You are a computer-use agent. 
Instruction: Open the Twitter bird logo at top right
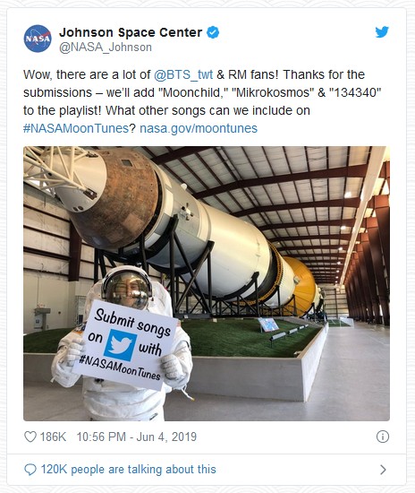[x=382, y=31]
